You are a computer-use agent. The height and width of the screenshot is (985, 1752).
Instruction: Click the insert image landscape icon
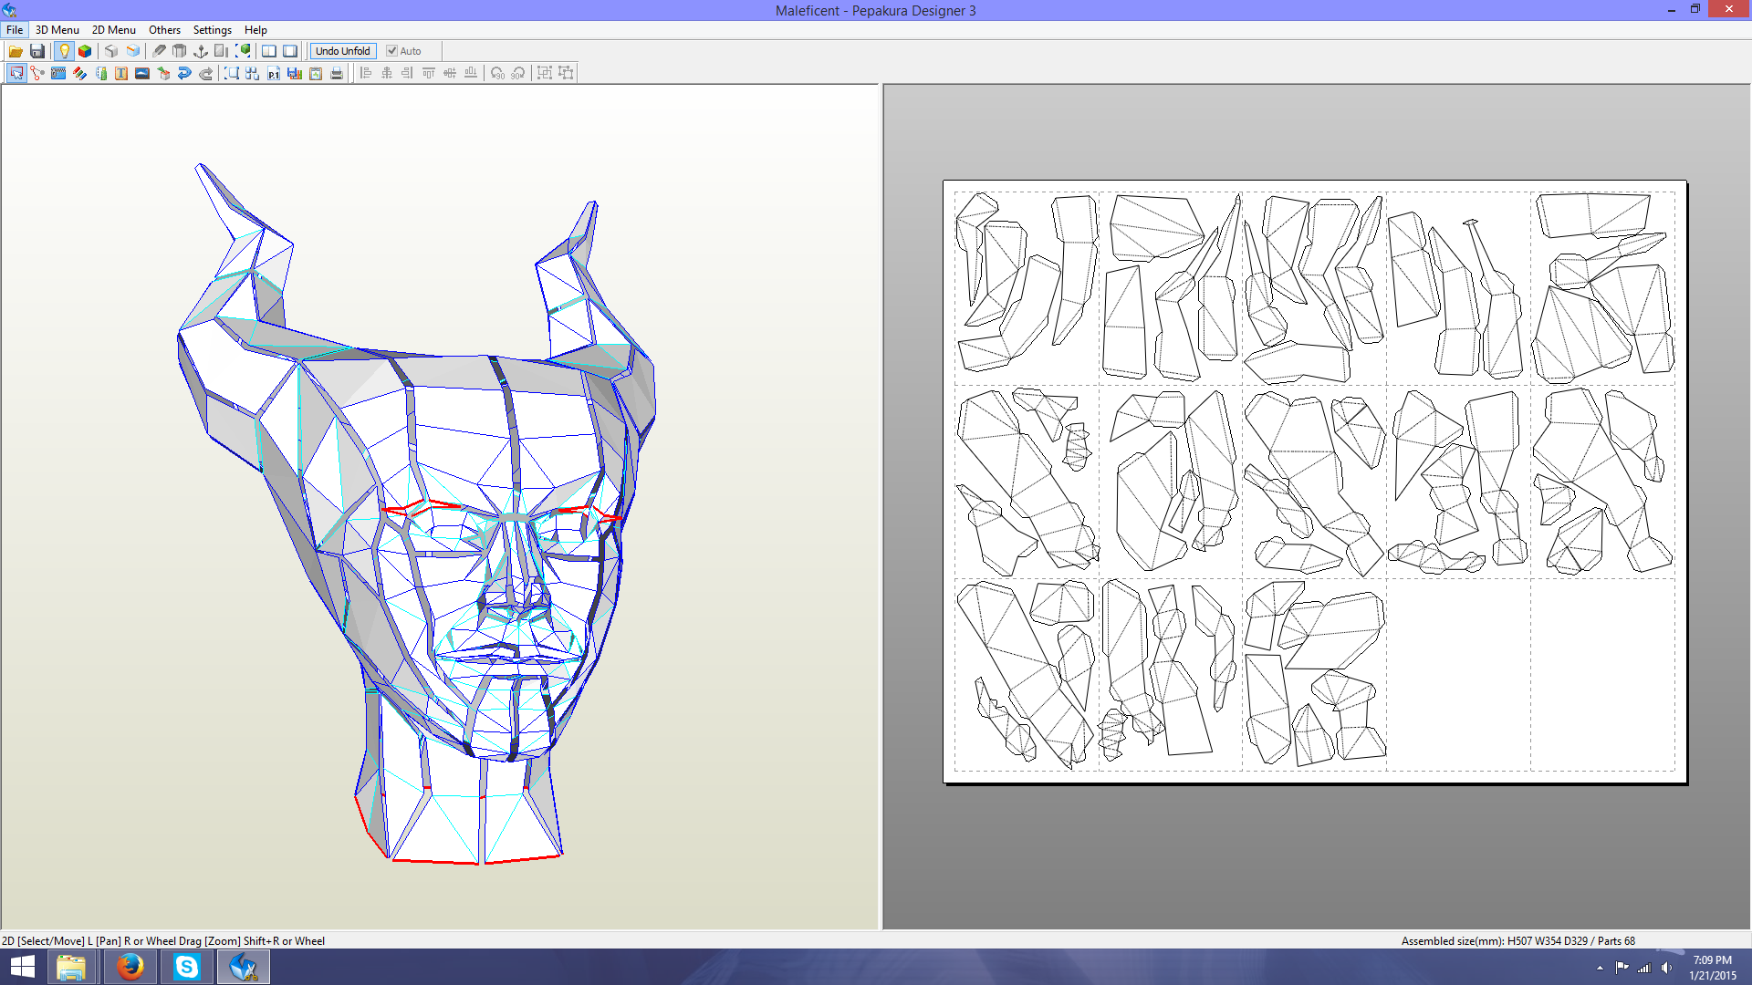(x=142, y=73)
